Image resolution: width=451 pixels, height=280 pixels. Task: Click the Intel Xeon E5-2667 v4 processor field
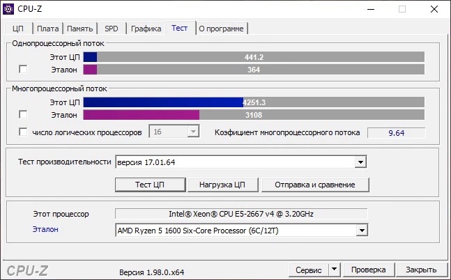(x=241, y=214)
